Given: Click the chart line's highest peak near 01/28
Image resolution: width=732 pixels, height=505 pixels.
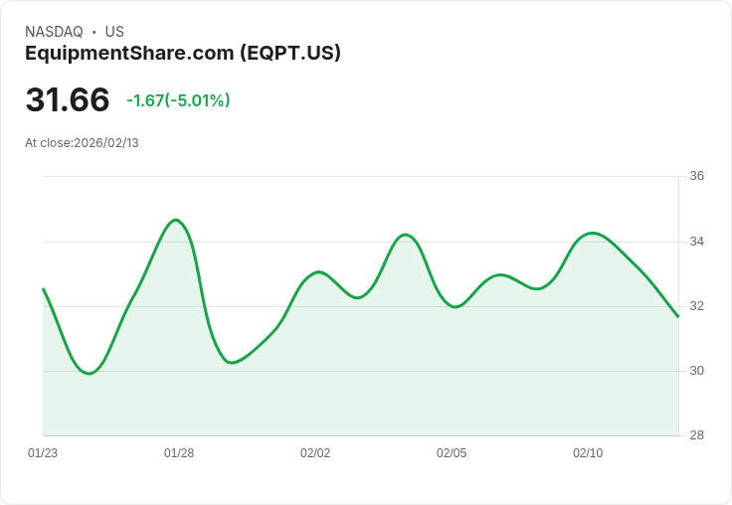Looking at the screenshot, I should [x=176, y=220].
